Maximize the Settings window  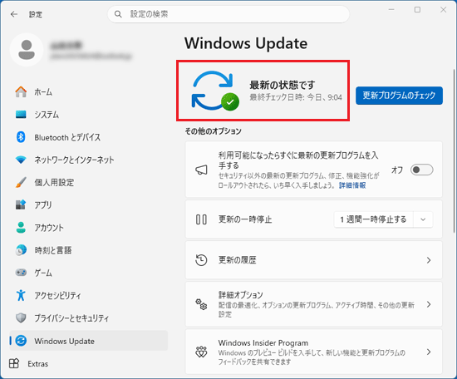click(417, 10)
